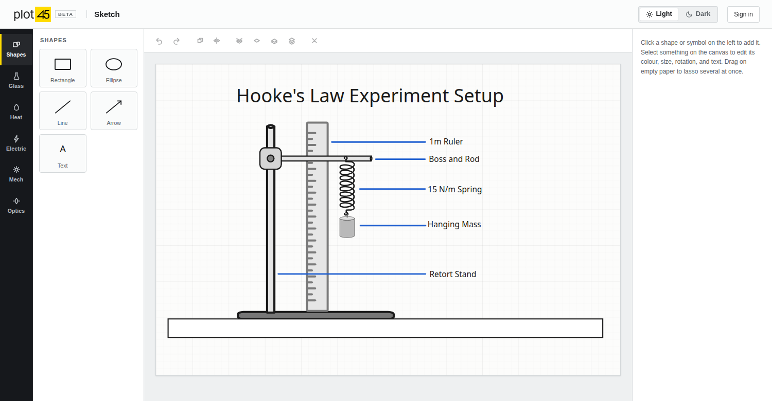
Task: Select the blue leader line to 1m Ruler
Action: click(378, 141)
